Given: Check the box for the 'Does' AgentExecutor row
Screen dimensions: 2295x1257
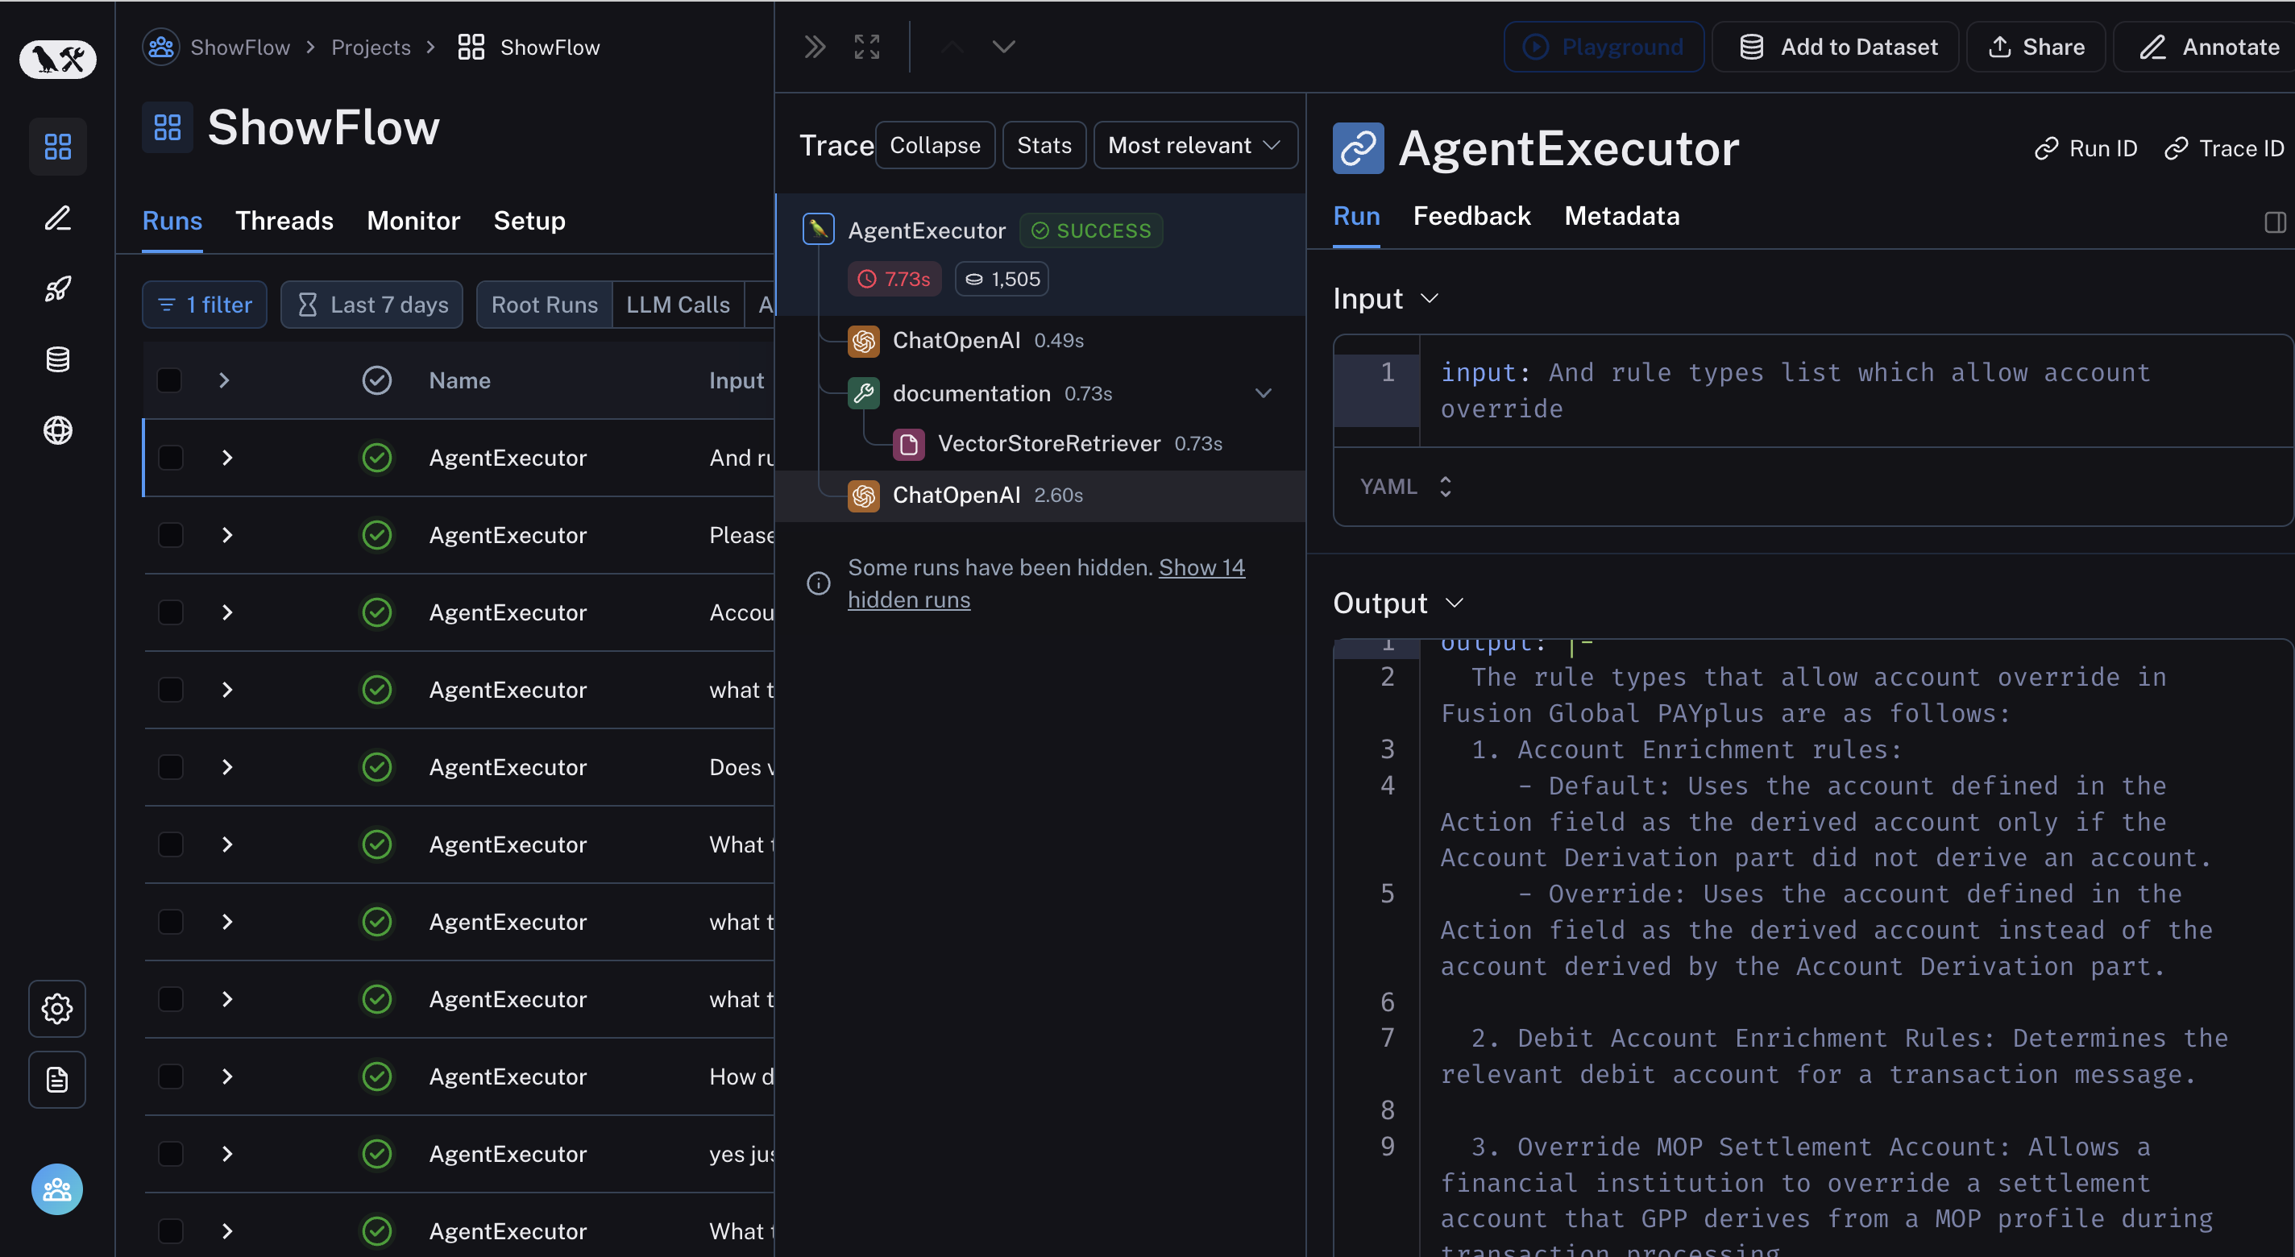Looking at the screenshot, I should pos(169,767).
